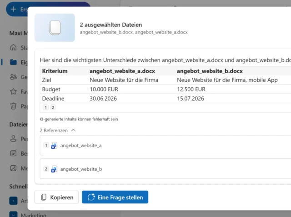This screenshot has height=217, width=291.
Task: Click the 2 ausgewählten Dateien heading
Action: point(111,25)
